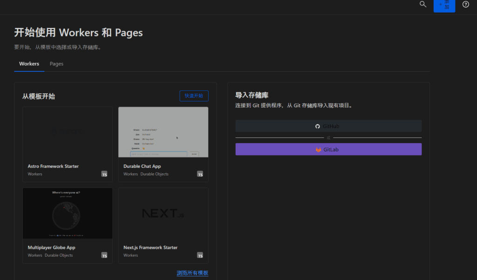Click TS badge on Durable Chat App

click(x=200, y=174)
